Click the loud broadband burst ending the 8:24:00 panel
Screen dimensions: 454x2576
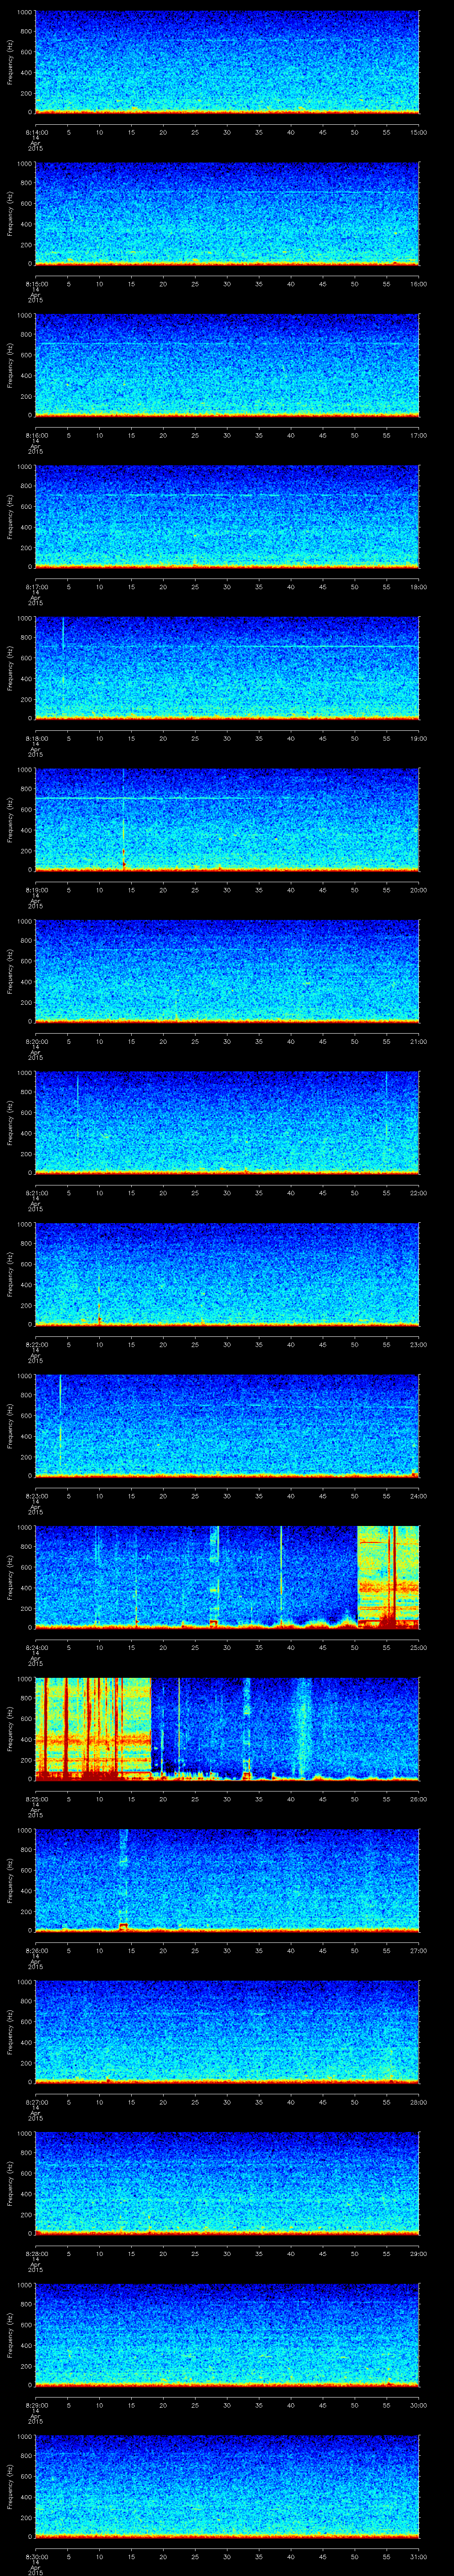(388, 1577)
